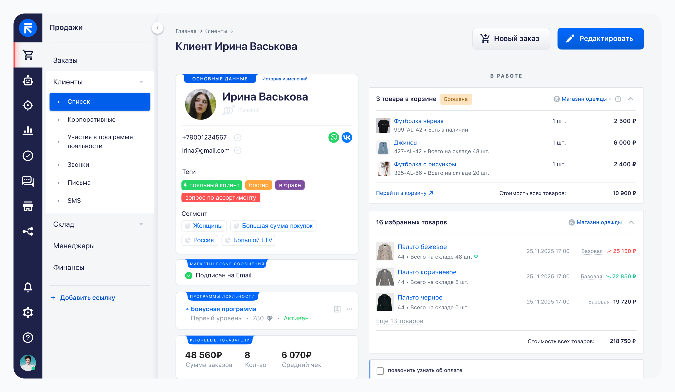Open the bar chart analytics icon
This screenshot has height=392, width=675.
pos(28,130)
